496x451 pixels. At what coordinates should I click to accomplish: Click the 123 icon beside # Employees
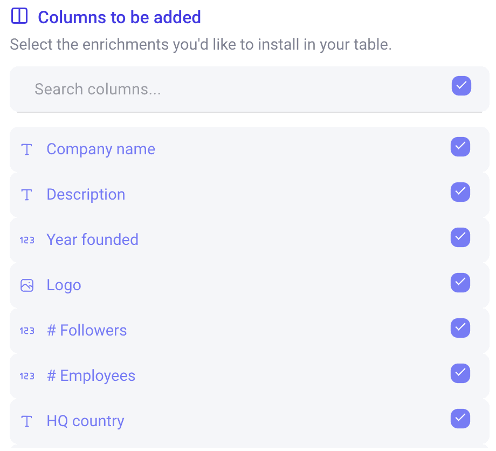coord(27,375)
